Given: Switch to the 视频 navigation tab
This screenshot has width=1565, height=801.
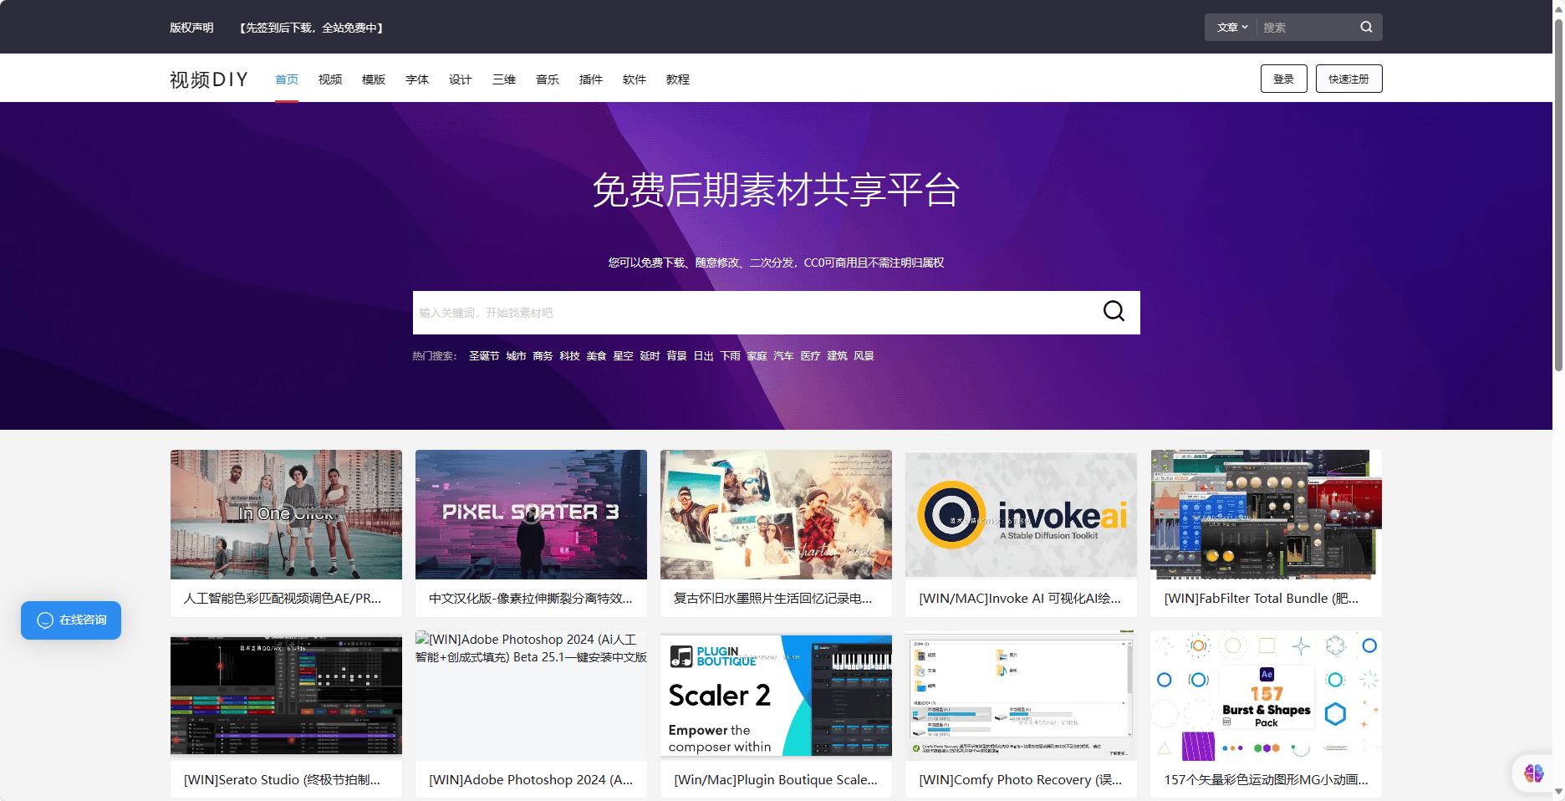Looking at the screenshot, I should tap(329, 79).
